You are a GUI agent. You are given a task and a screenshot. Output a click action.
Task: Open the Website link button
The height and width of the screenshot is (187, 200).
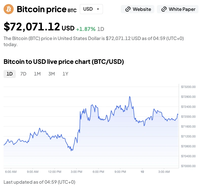pos(138,9)
